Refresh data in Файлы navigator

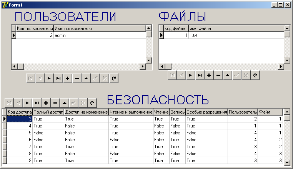pyautogui.click(x=255, y=75)
